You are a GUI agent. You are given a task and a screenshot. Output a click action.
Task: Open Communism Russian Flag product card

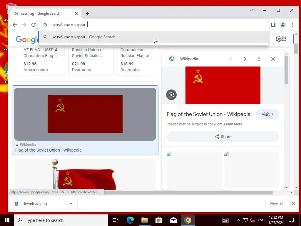[x=136, y=61]
